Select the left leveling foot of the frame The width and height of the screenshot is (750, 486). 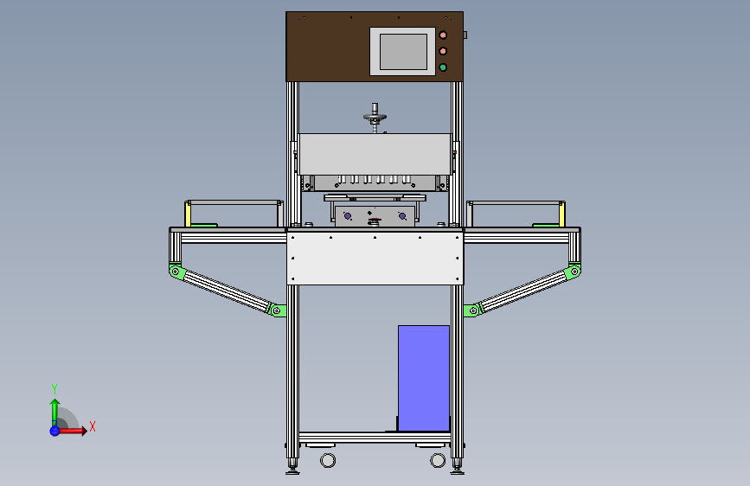click(x=292, y=468)
